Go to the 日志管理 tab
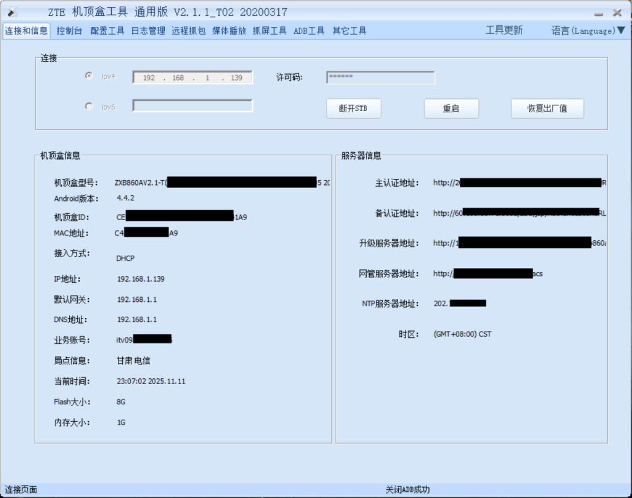Screen dimensions: 632x498 (x=148, y=30)
